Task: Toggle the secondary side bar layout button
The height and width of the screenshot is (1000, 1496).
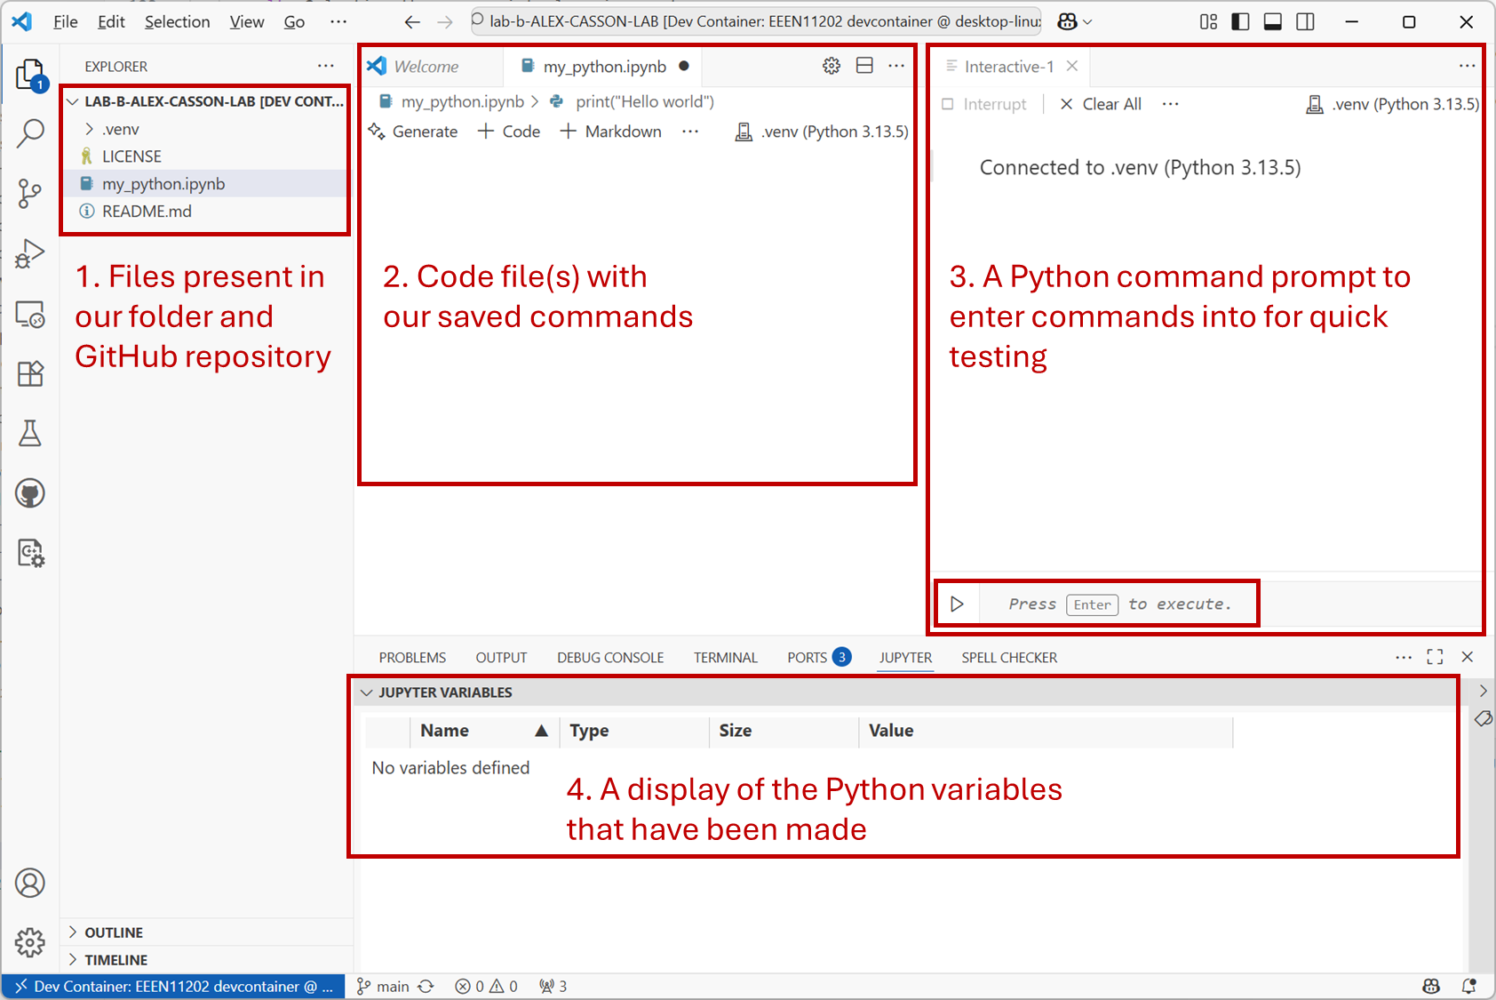Action: click(1305, 22)
